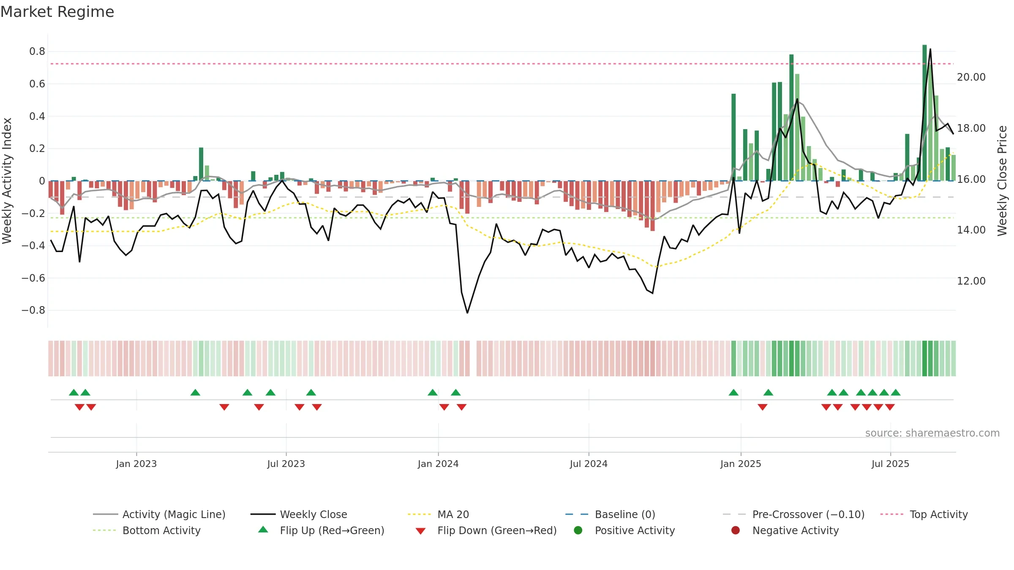Click the 14.00 price axis tick label
The height and width of the screenshot is (570, 1014).
[971, 230]
